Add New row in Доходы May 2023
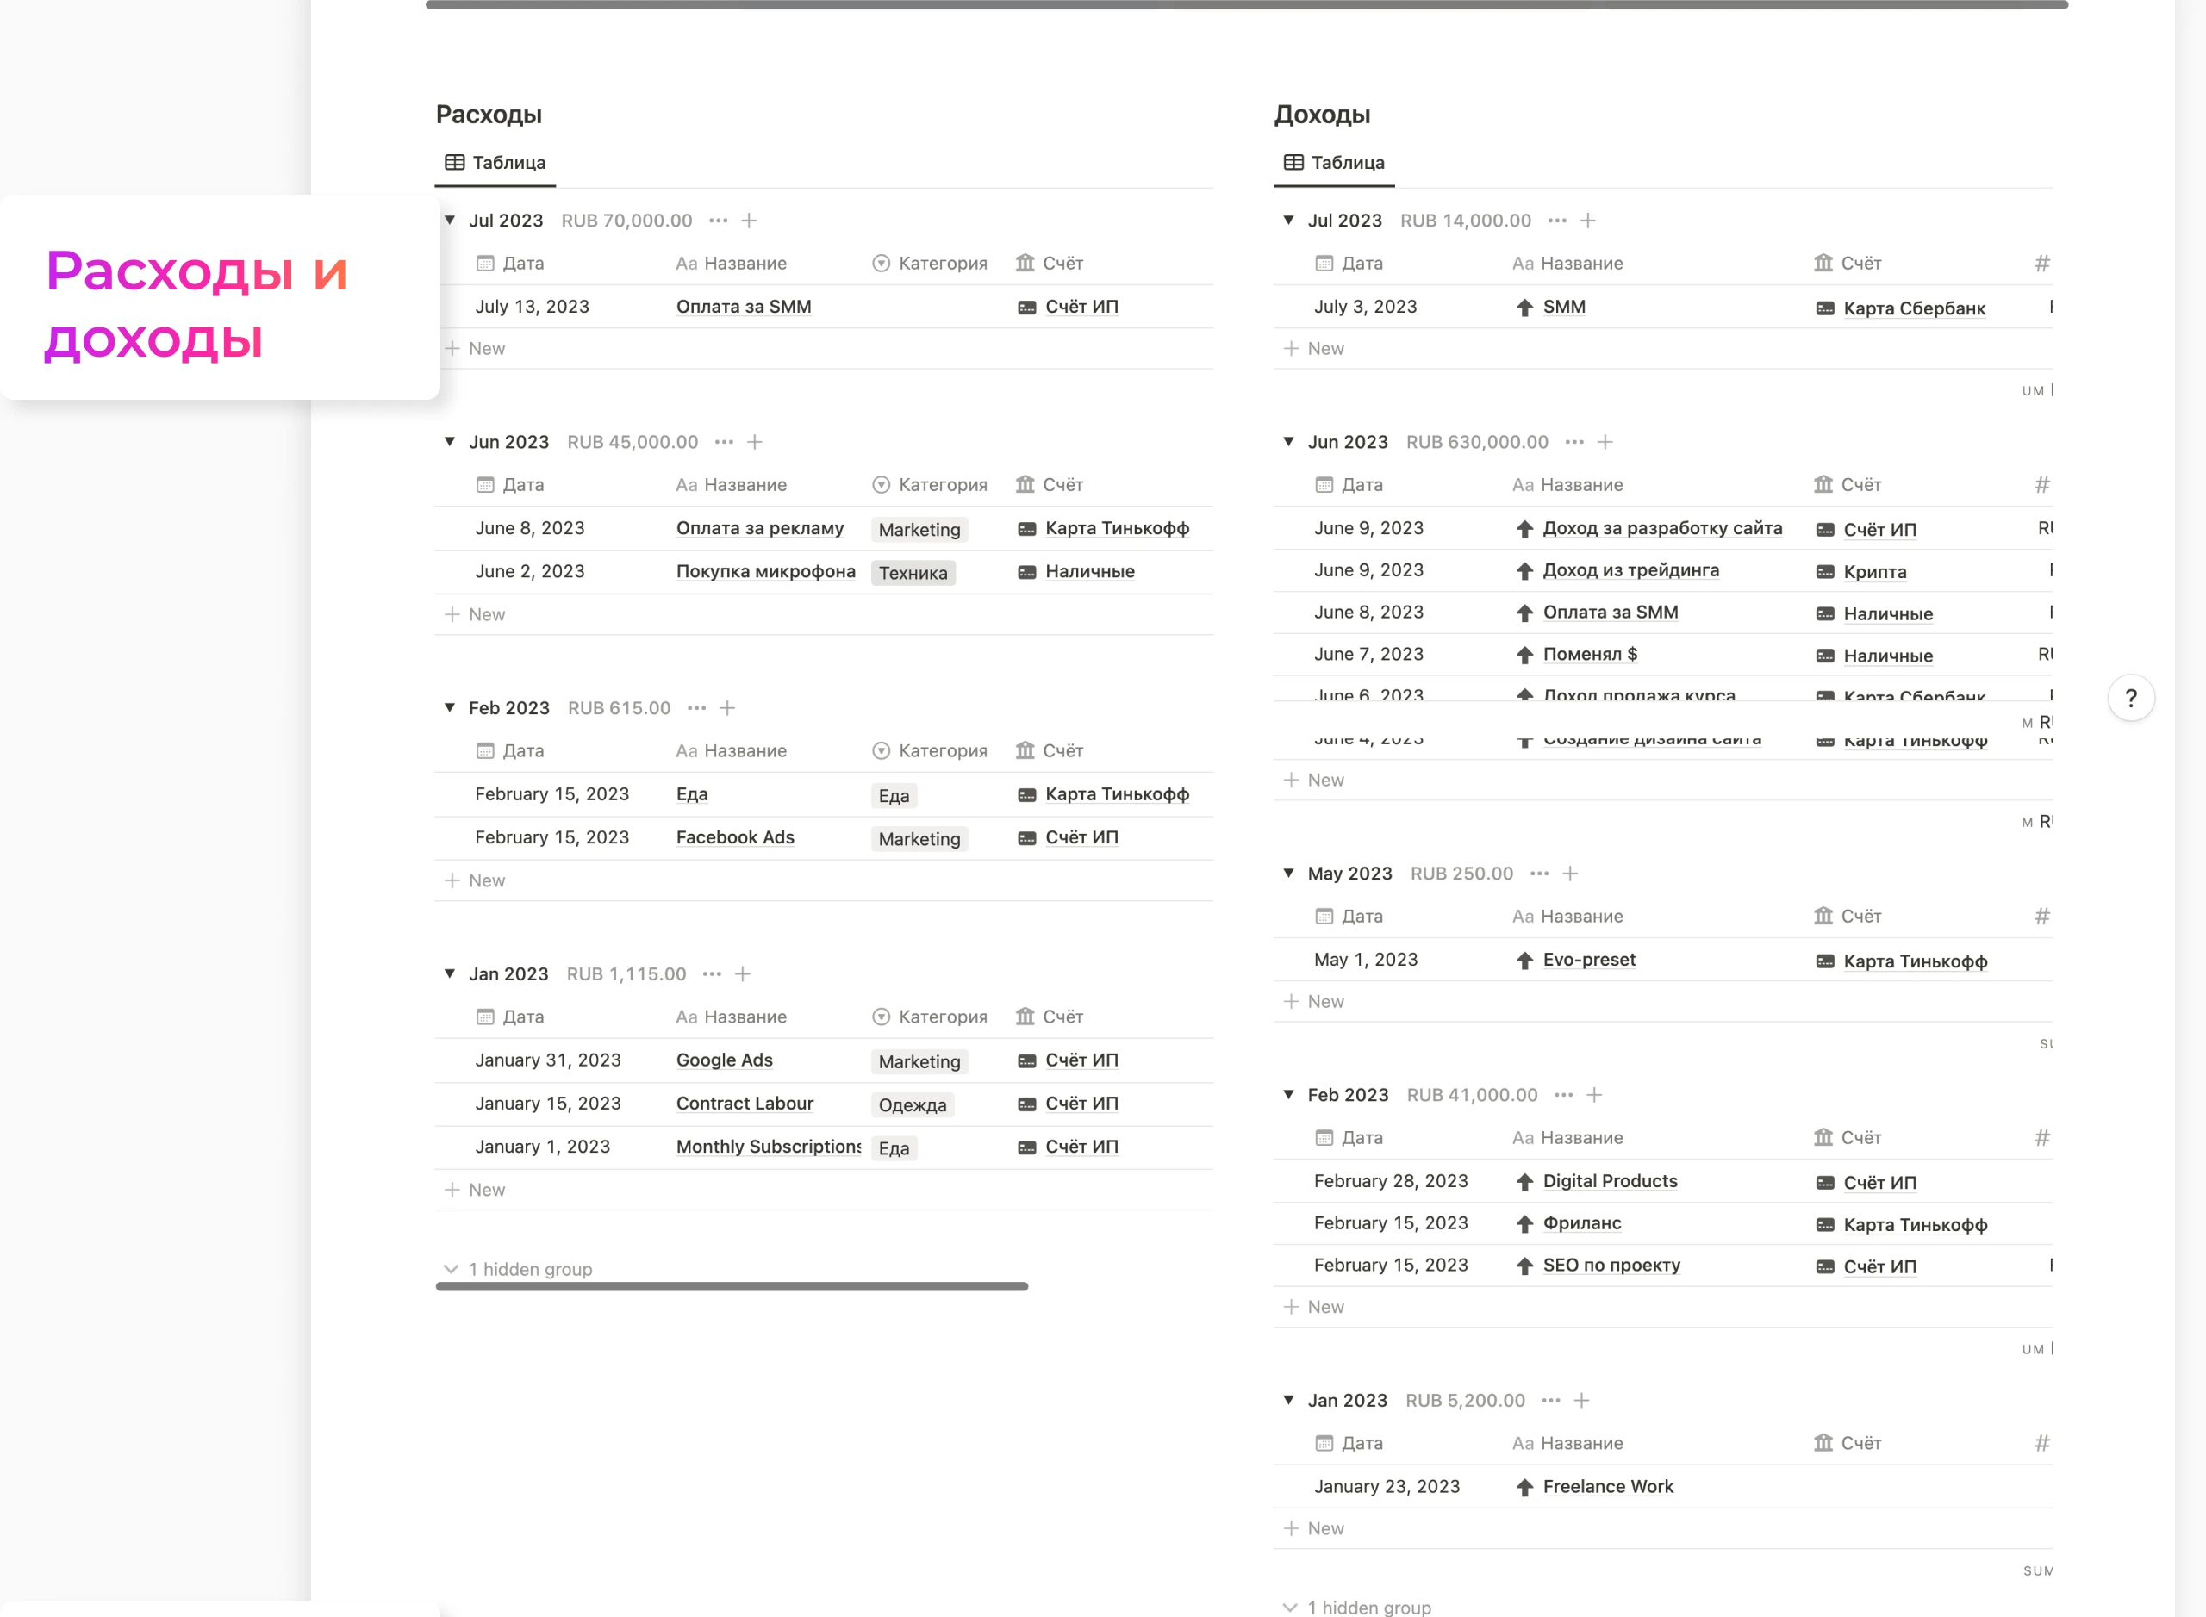This screenshot has height=1617, width=2206. (x=1314, y=1001)
